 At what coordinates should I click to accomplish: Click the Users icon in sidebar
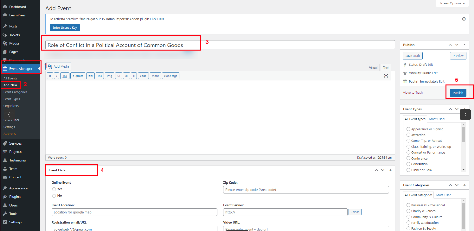pos(5,205)
